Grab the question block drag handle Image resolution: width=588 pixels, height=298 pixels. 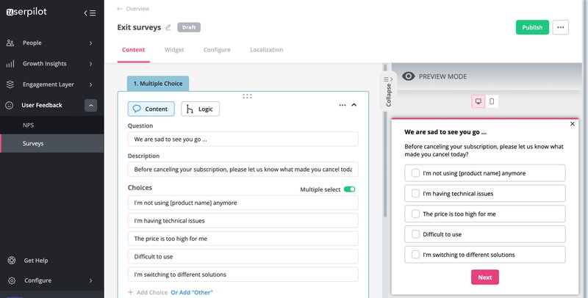click(x=247, y=96)
